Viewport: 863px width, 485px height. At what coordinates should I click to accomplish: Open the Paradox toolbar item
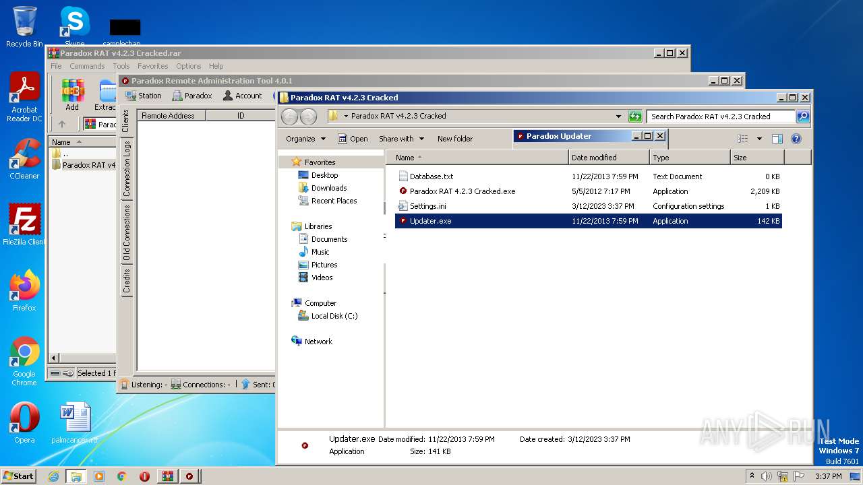(192, 96)
